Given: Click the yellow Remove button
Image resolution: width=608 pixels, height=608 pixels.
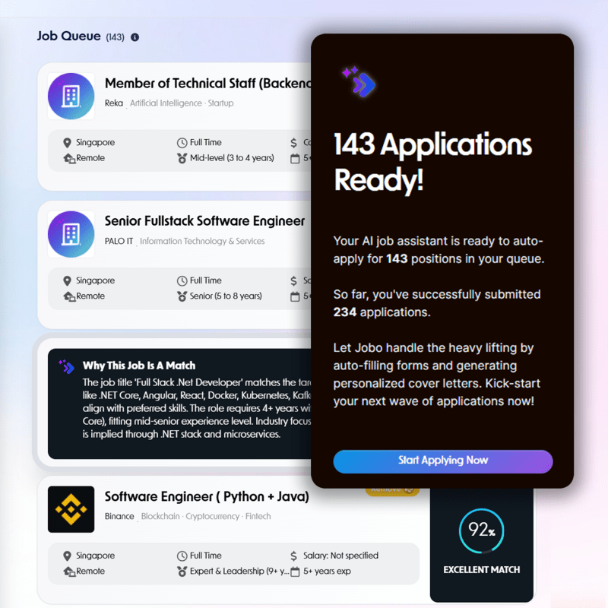Looking at the screenshot, I should (391, 492).
